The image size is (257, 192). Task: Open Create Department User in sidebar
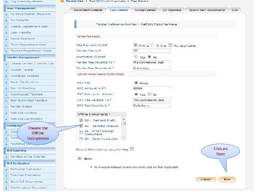(x=29, y=26)
